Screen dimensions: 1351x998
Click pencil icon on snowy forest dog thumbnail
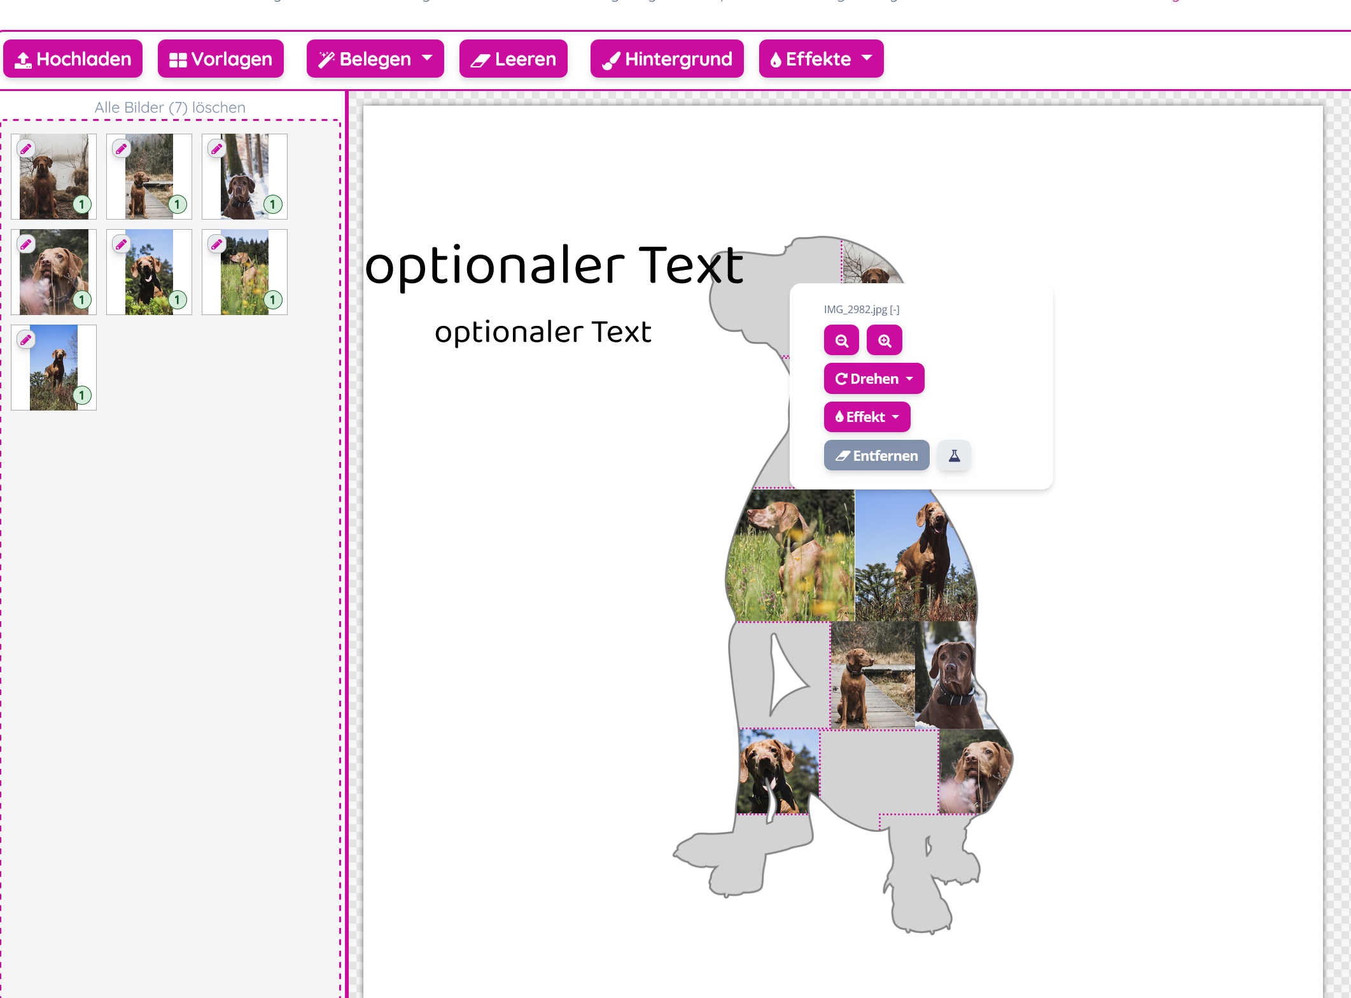click(x=217, y=149)
